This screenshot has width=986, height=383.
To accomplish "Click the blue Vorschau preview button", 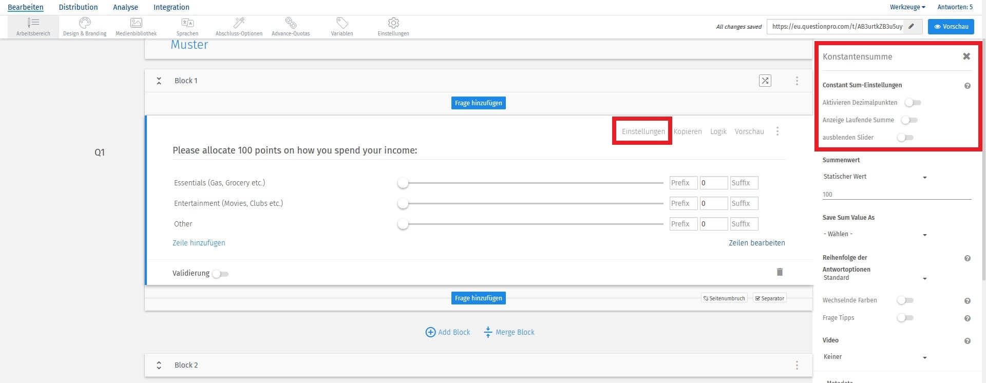I will 951,27.
